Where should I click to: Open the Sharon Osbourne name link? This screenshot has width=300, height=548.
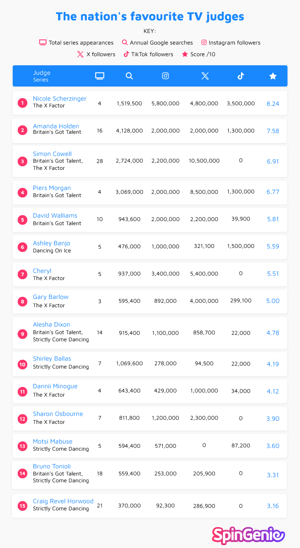pos(58,414)
